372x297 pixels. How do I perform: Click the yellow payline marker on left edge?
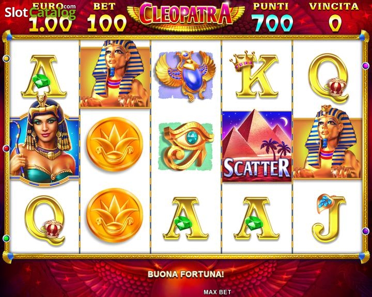tap(6, 58)
